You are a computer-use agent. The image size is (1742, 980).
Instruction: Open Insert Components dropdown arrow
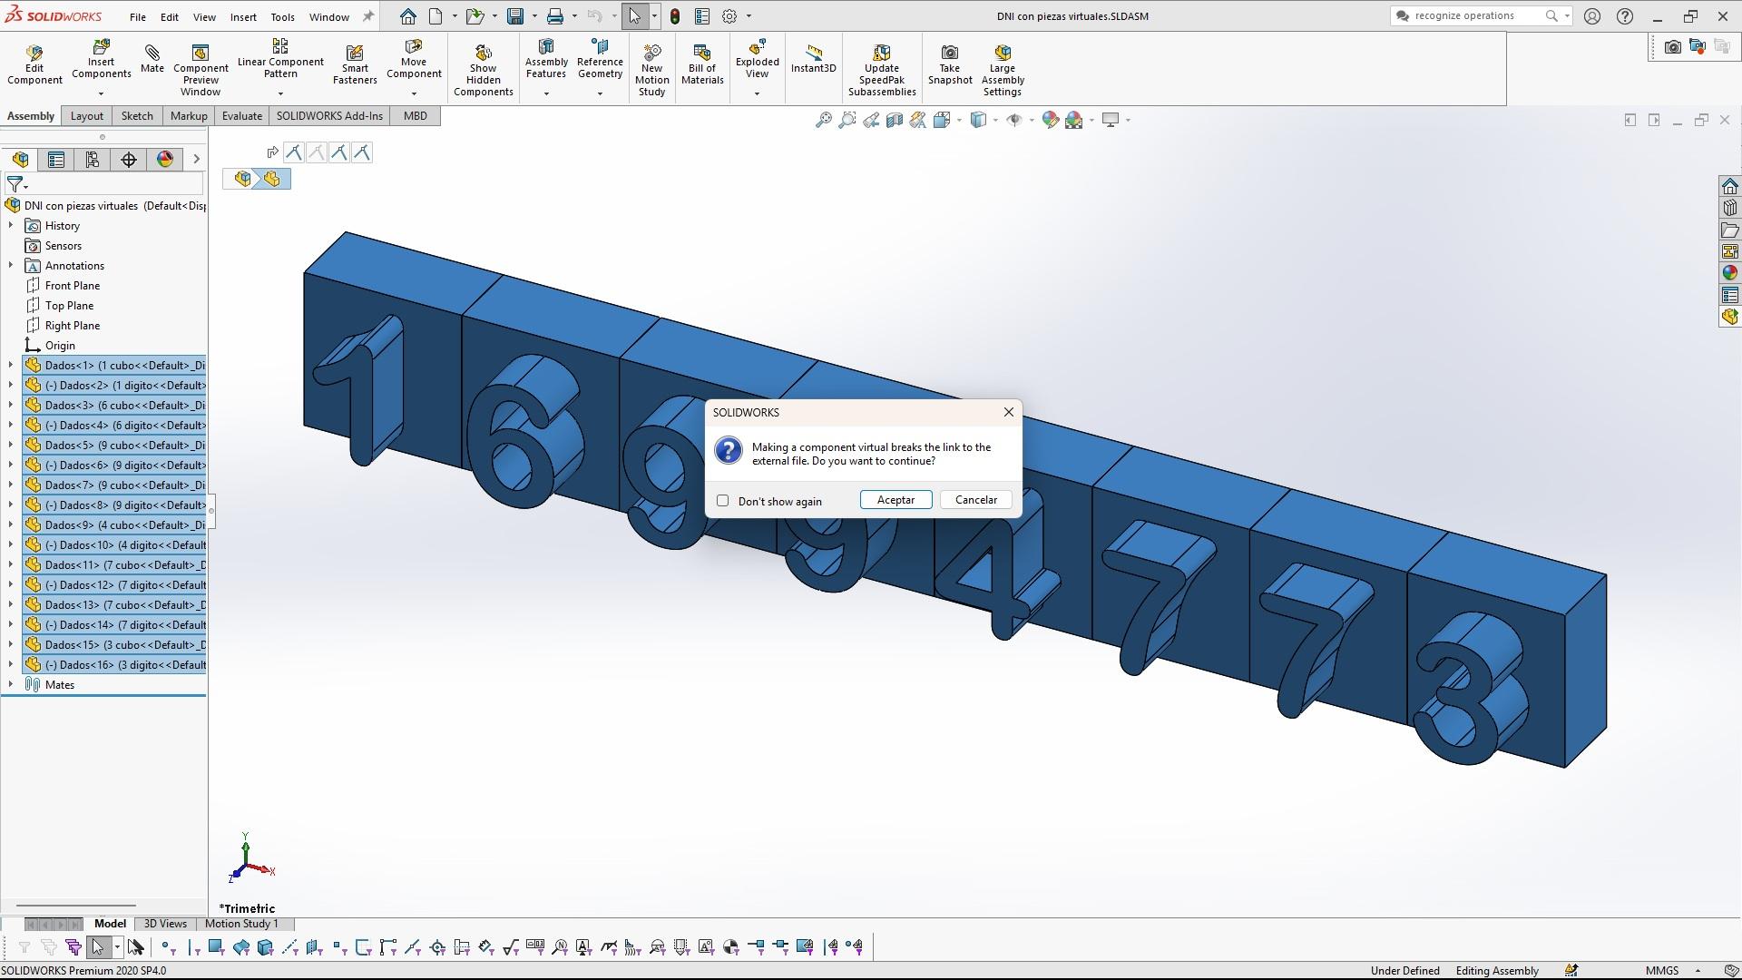pyautogui.click(x=101, y=93)
